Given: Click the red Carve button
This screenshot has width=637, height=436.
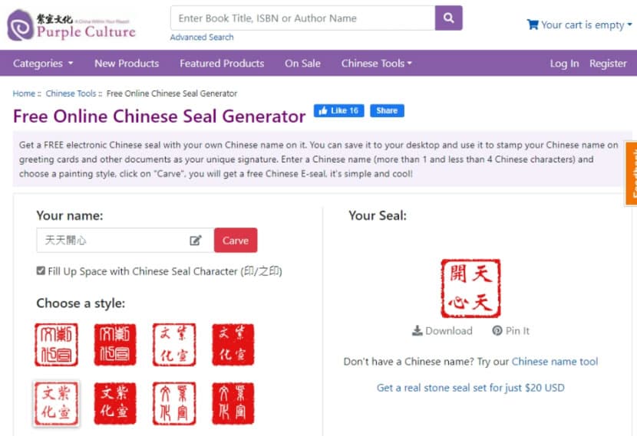Looking at the screenshot, I should pyautogui.click(x=236, y=241).
